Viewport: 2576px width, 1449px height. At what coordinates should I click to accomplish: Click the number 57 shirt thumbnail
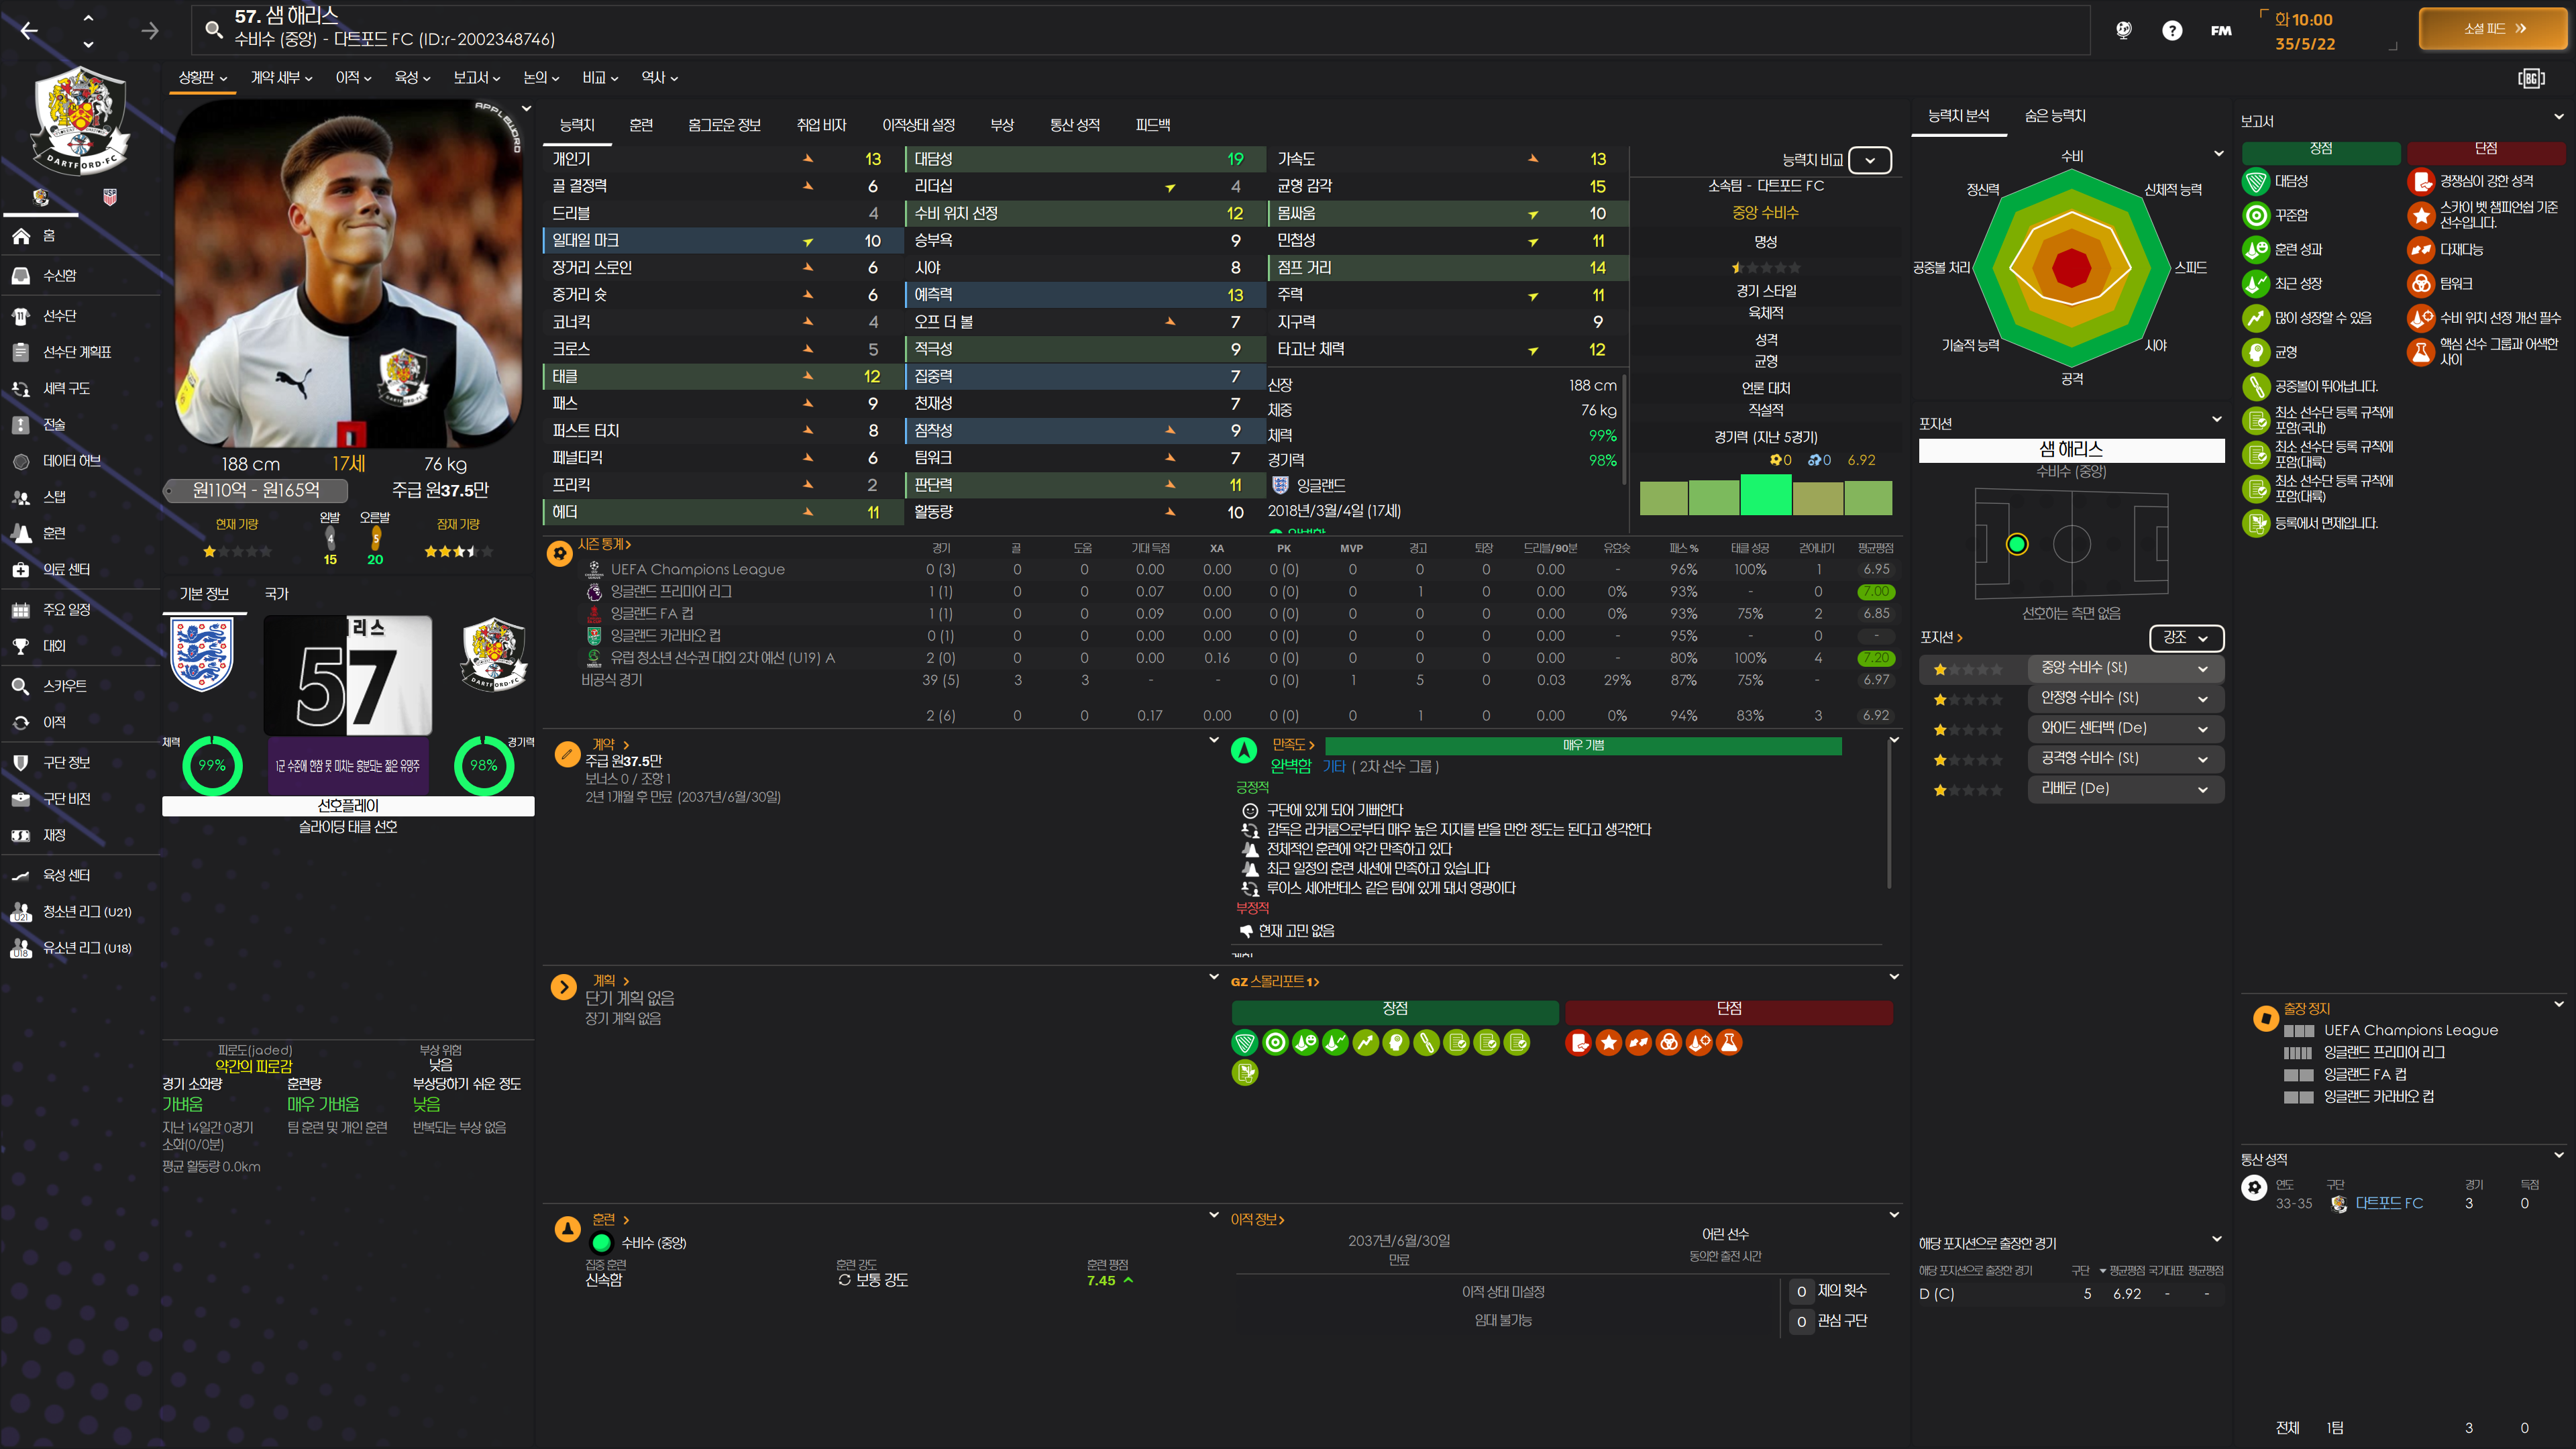click(348, 676)
